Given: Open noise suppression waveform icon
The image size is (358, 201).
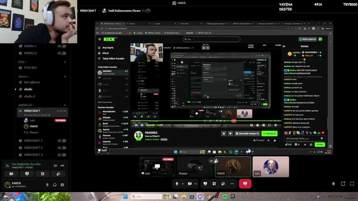Looking at the screenshot, I should [x=55, y=166].
